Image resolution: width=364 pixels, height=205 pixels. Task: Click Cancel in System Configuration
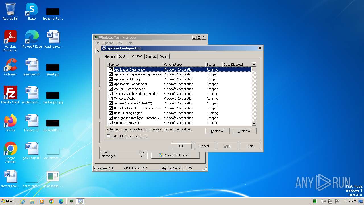coord(204,146)
